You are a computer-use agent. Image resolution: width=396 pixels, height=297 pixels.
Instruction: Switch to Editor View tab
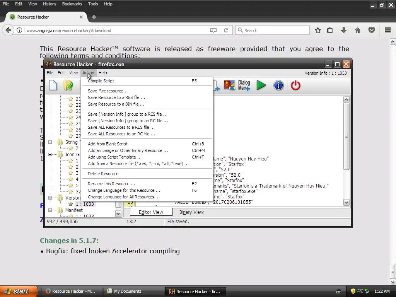point(151,212)
